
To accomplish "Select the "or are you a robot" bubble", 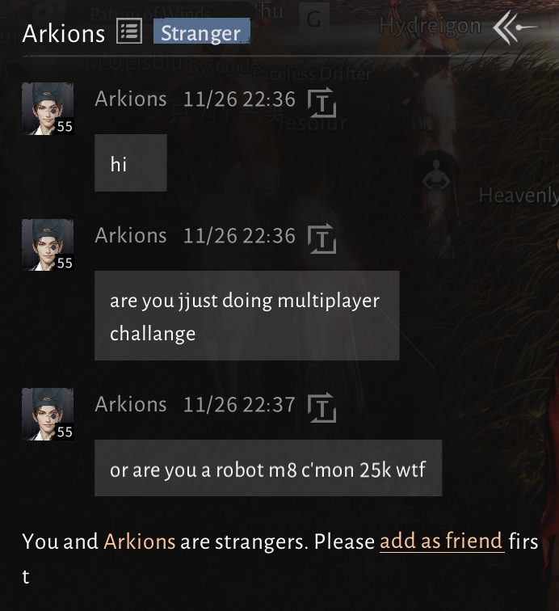I will tap(268, 468).
